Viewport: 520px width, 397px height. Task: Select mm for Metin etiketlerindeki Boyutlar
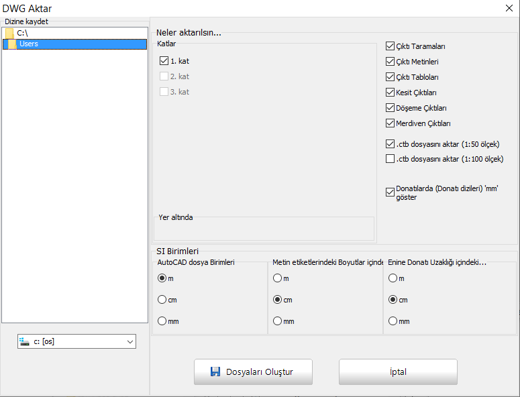pos(277,321)
